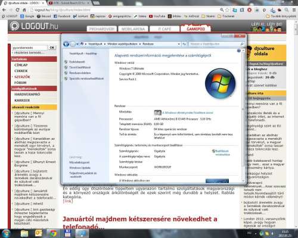Open the MOBILARENA site tab
The height and width of the screenshot is (238, 298).
[x=133, y=29]
